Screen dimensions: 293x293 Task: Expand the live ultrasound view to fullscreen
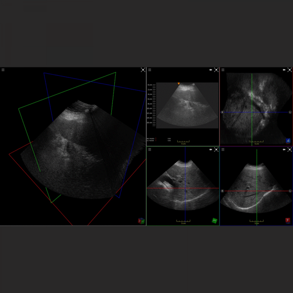point(216,70)
